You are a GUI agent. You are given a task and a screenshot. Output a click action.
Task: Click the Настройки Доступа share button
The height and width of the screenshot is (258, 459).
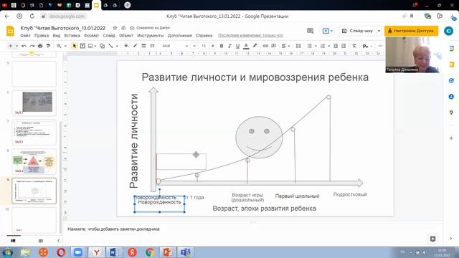click(x=411, y=31)
